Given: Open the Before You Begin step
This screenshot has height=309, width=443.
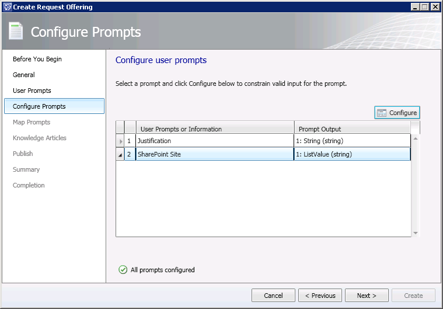Looking at the screenshot, I should 37,59.
